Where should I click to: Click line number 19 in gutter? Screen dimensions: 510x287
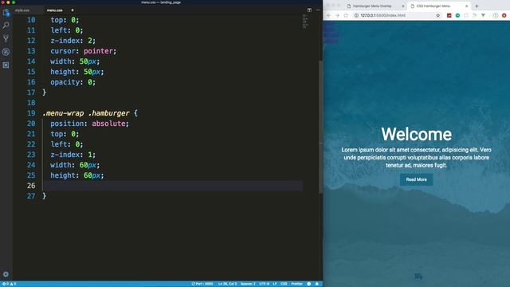(31, 113)
